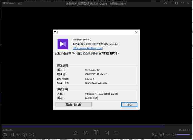Adjust the volume slider
Image resolution: width=193 pixels, height=140 pixels.
tap(183, 135)
